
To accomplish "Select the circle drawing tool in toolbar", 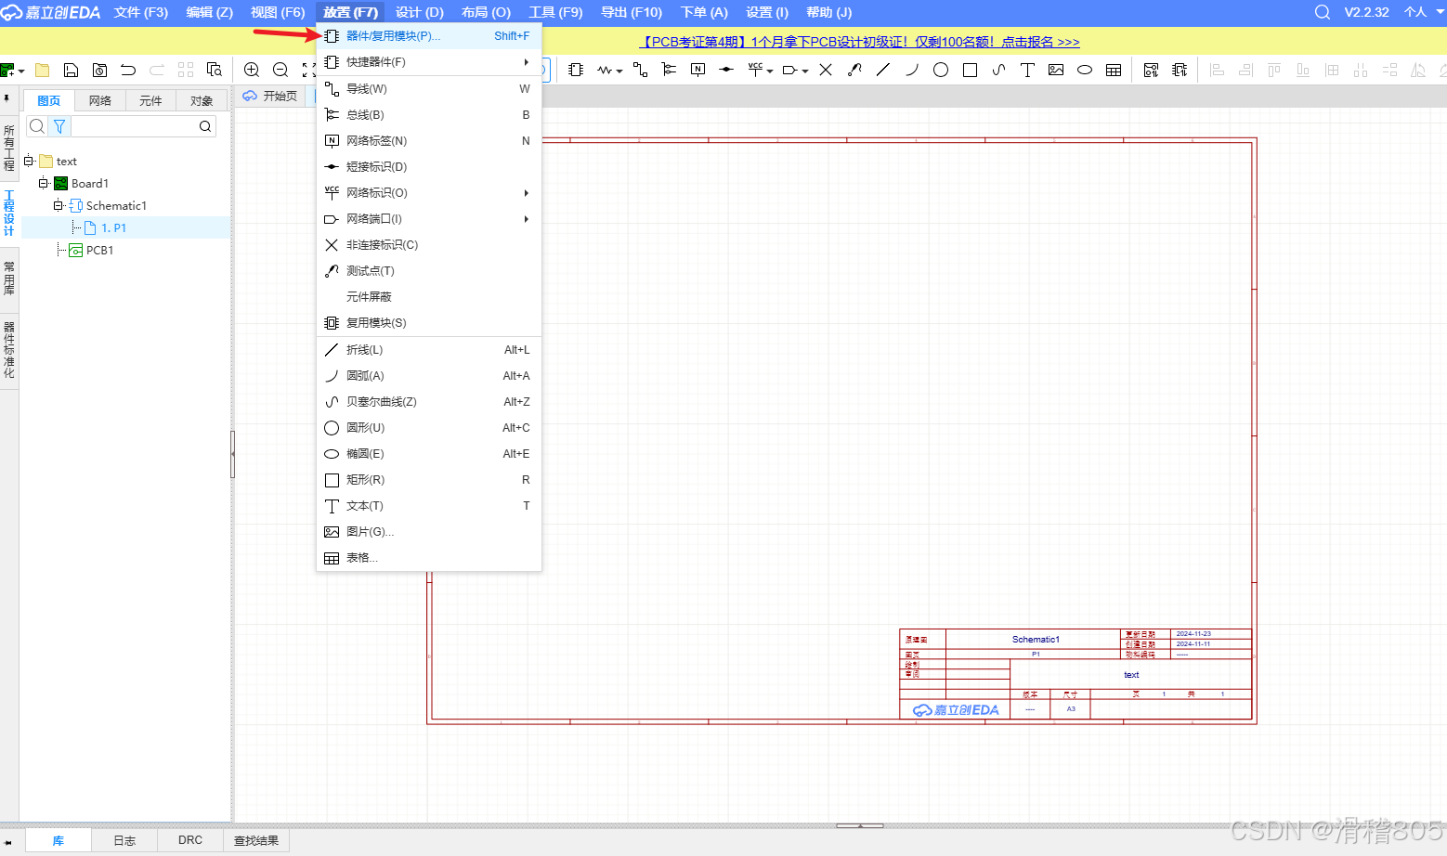I will pyautogui.click(x=941, y=70).
